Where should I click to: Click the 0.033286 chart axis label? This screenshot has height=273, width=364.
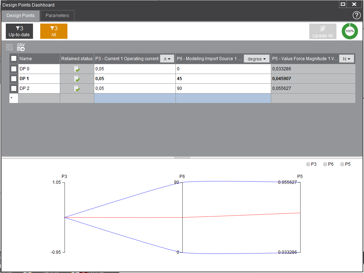tap(288, 252)
